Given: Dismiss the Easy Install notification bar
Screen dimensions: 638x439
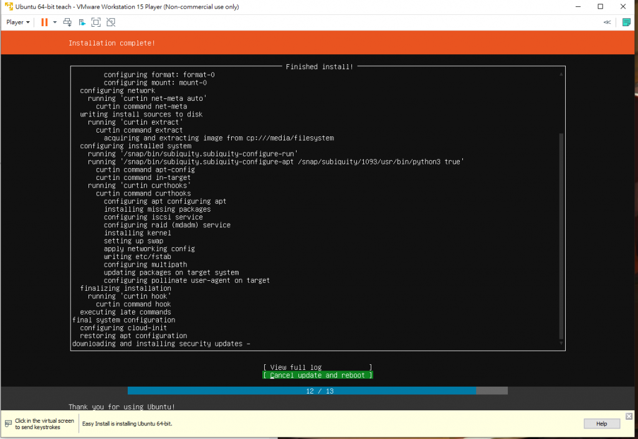Looking at the screenshot, I should pos(629,416).
